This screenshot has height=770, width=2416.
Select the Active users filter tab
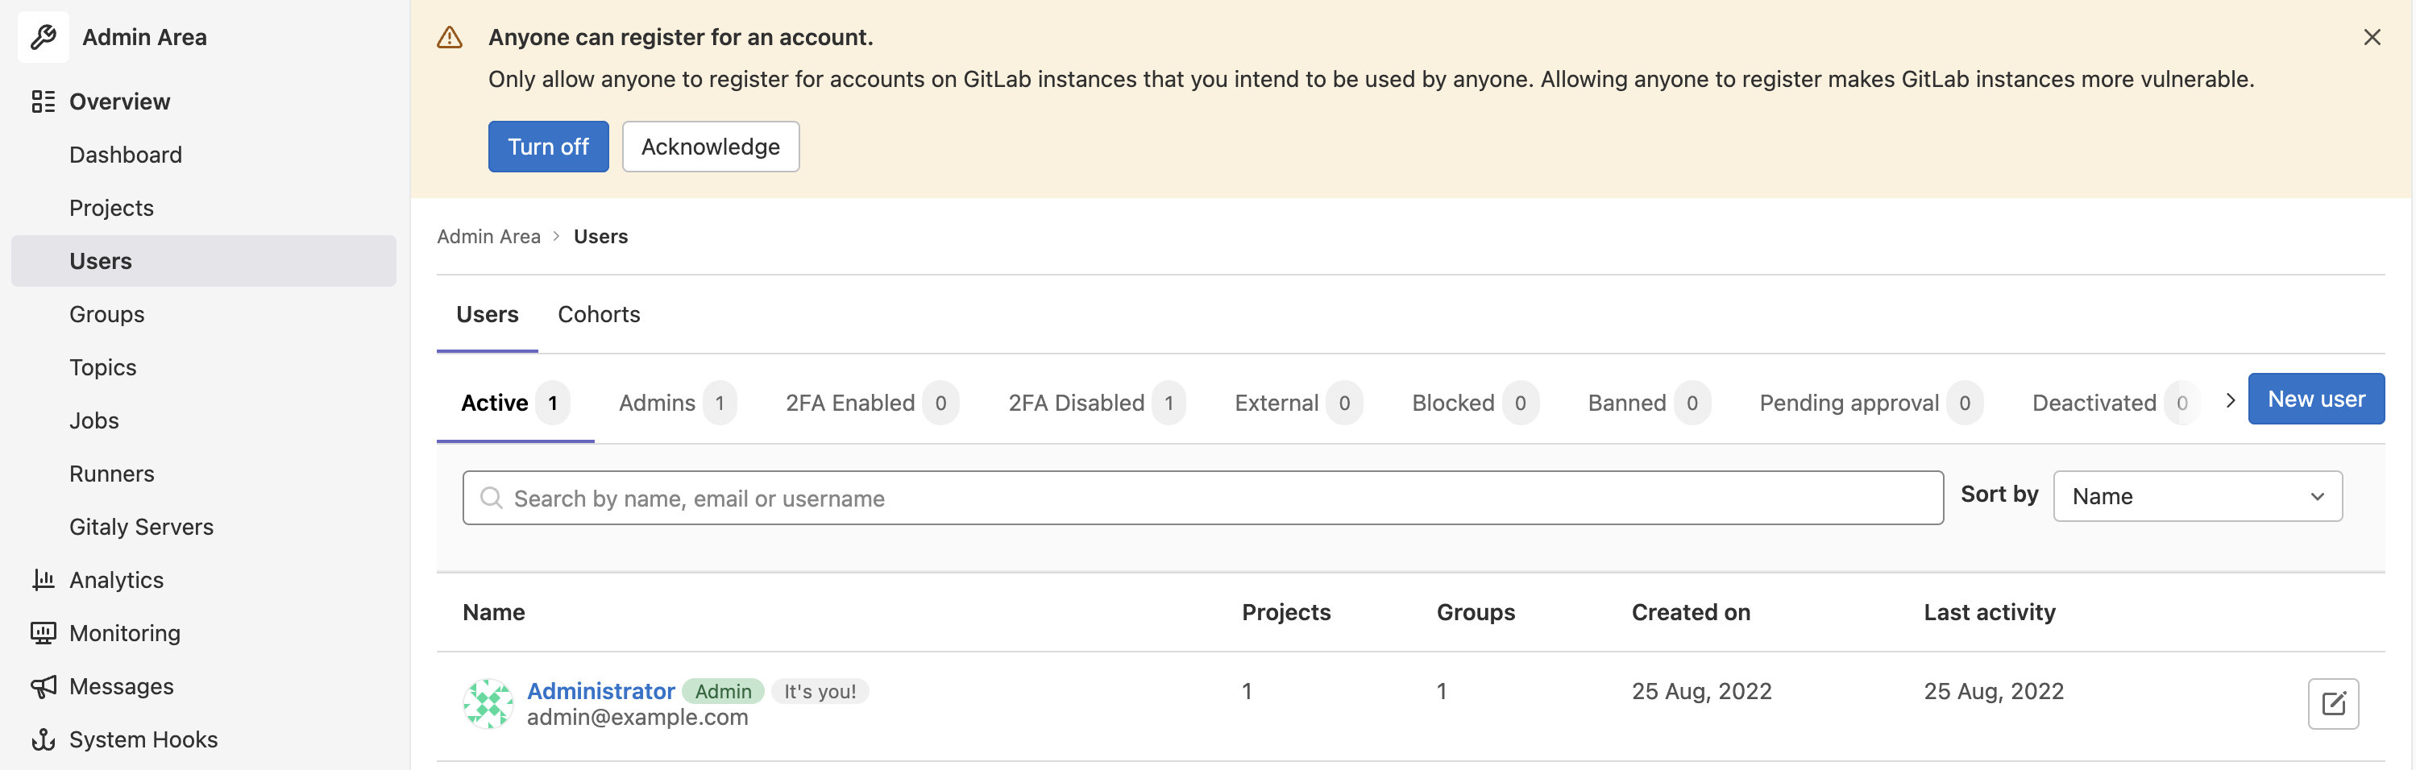(x=515, y=403)
